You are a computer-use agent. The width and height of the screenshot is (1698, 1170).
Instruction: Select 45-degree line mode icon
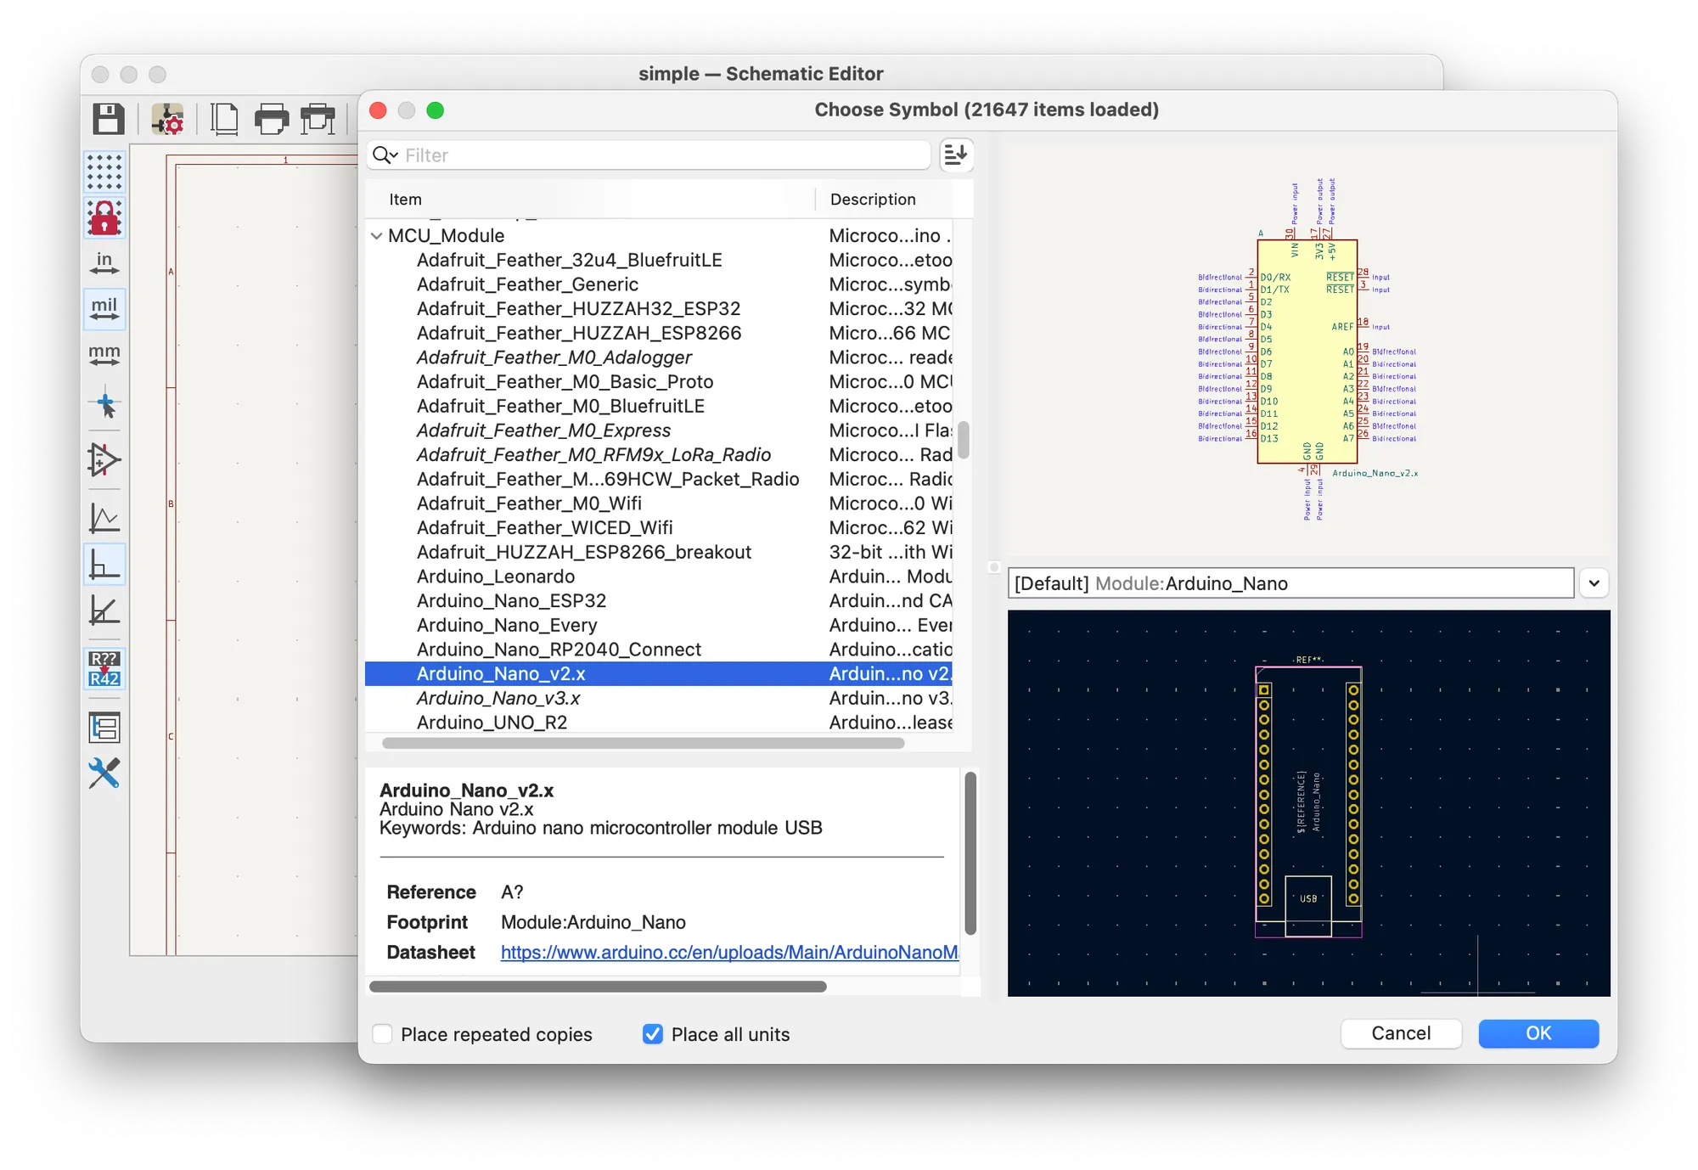(104, 610)
